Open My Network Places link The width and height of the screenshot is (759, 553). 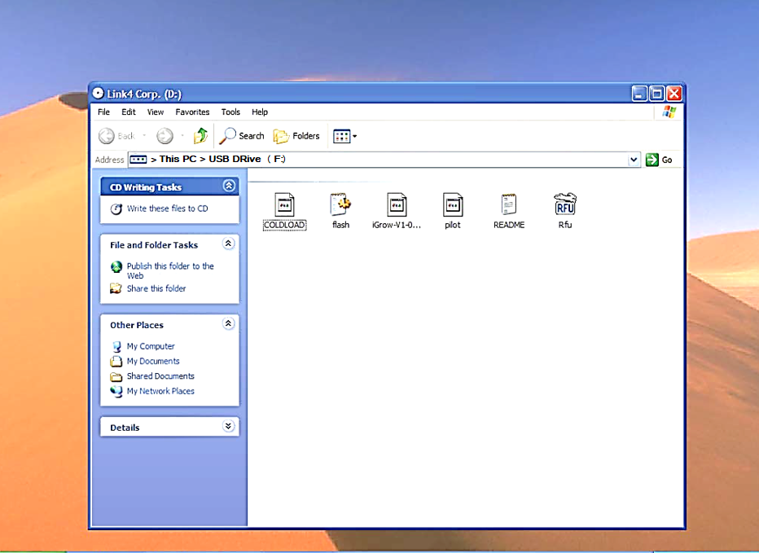(x=160, y=391)
